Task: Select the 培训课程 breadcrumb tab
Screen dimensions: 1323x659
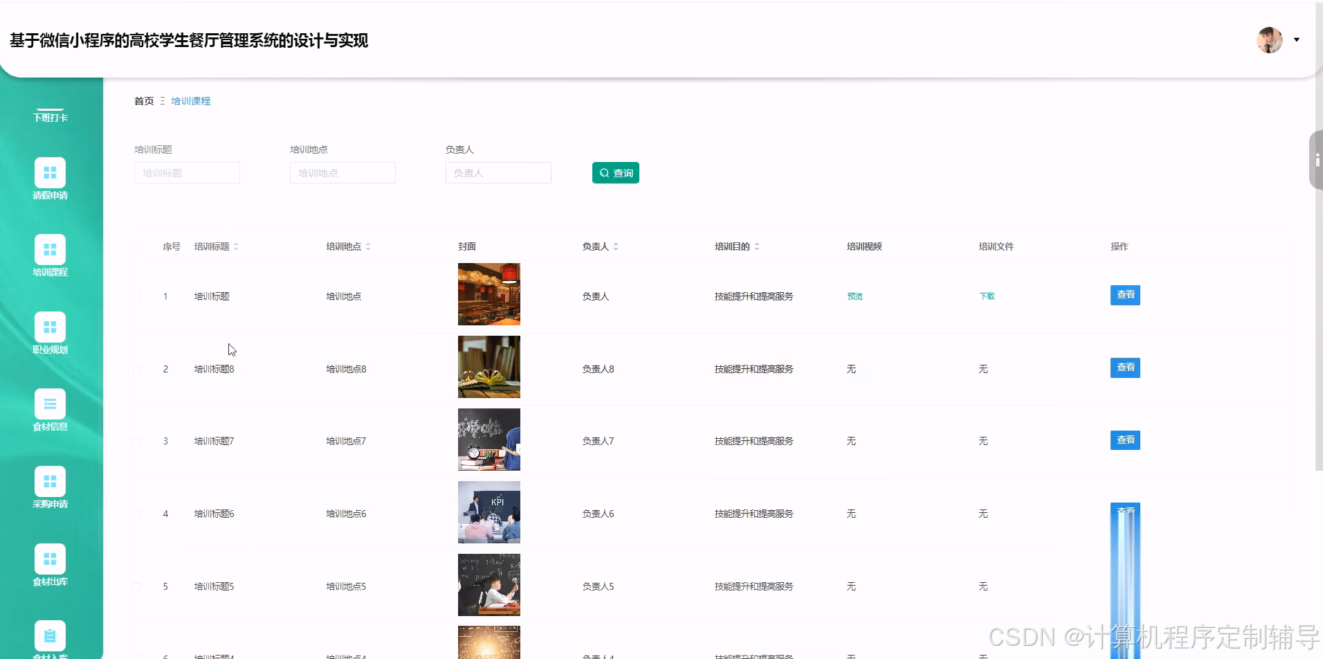Action: (191, 101)
